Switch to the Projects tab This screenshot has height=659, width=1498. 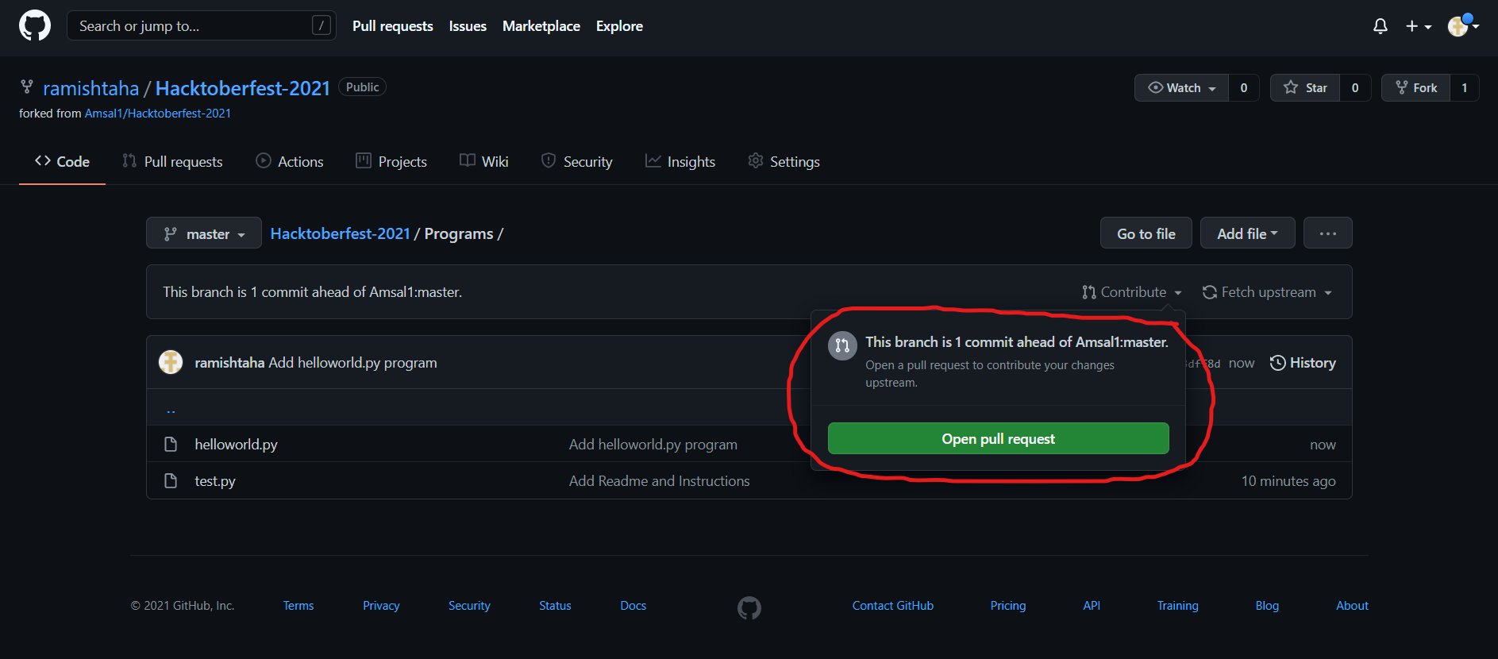tap(391, 161)
